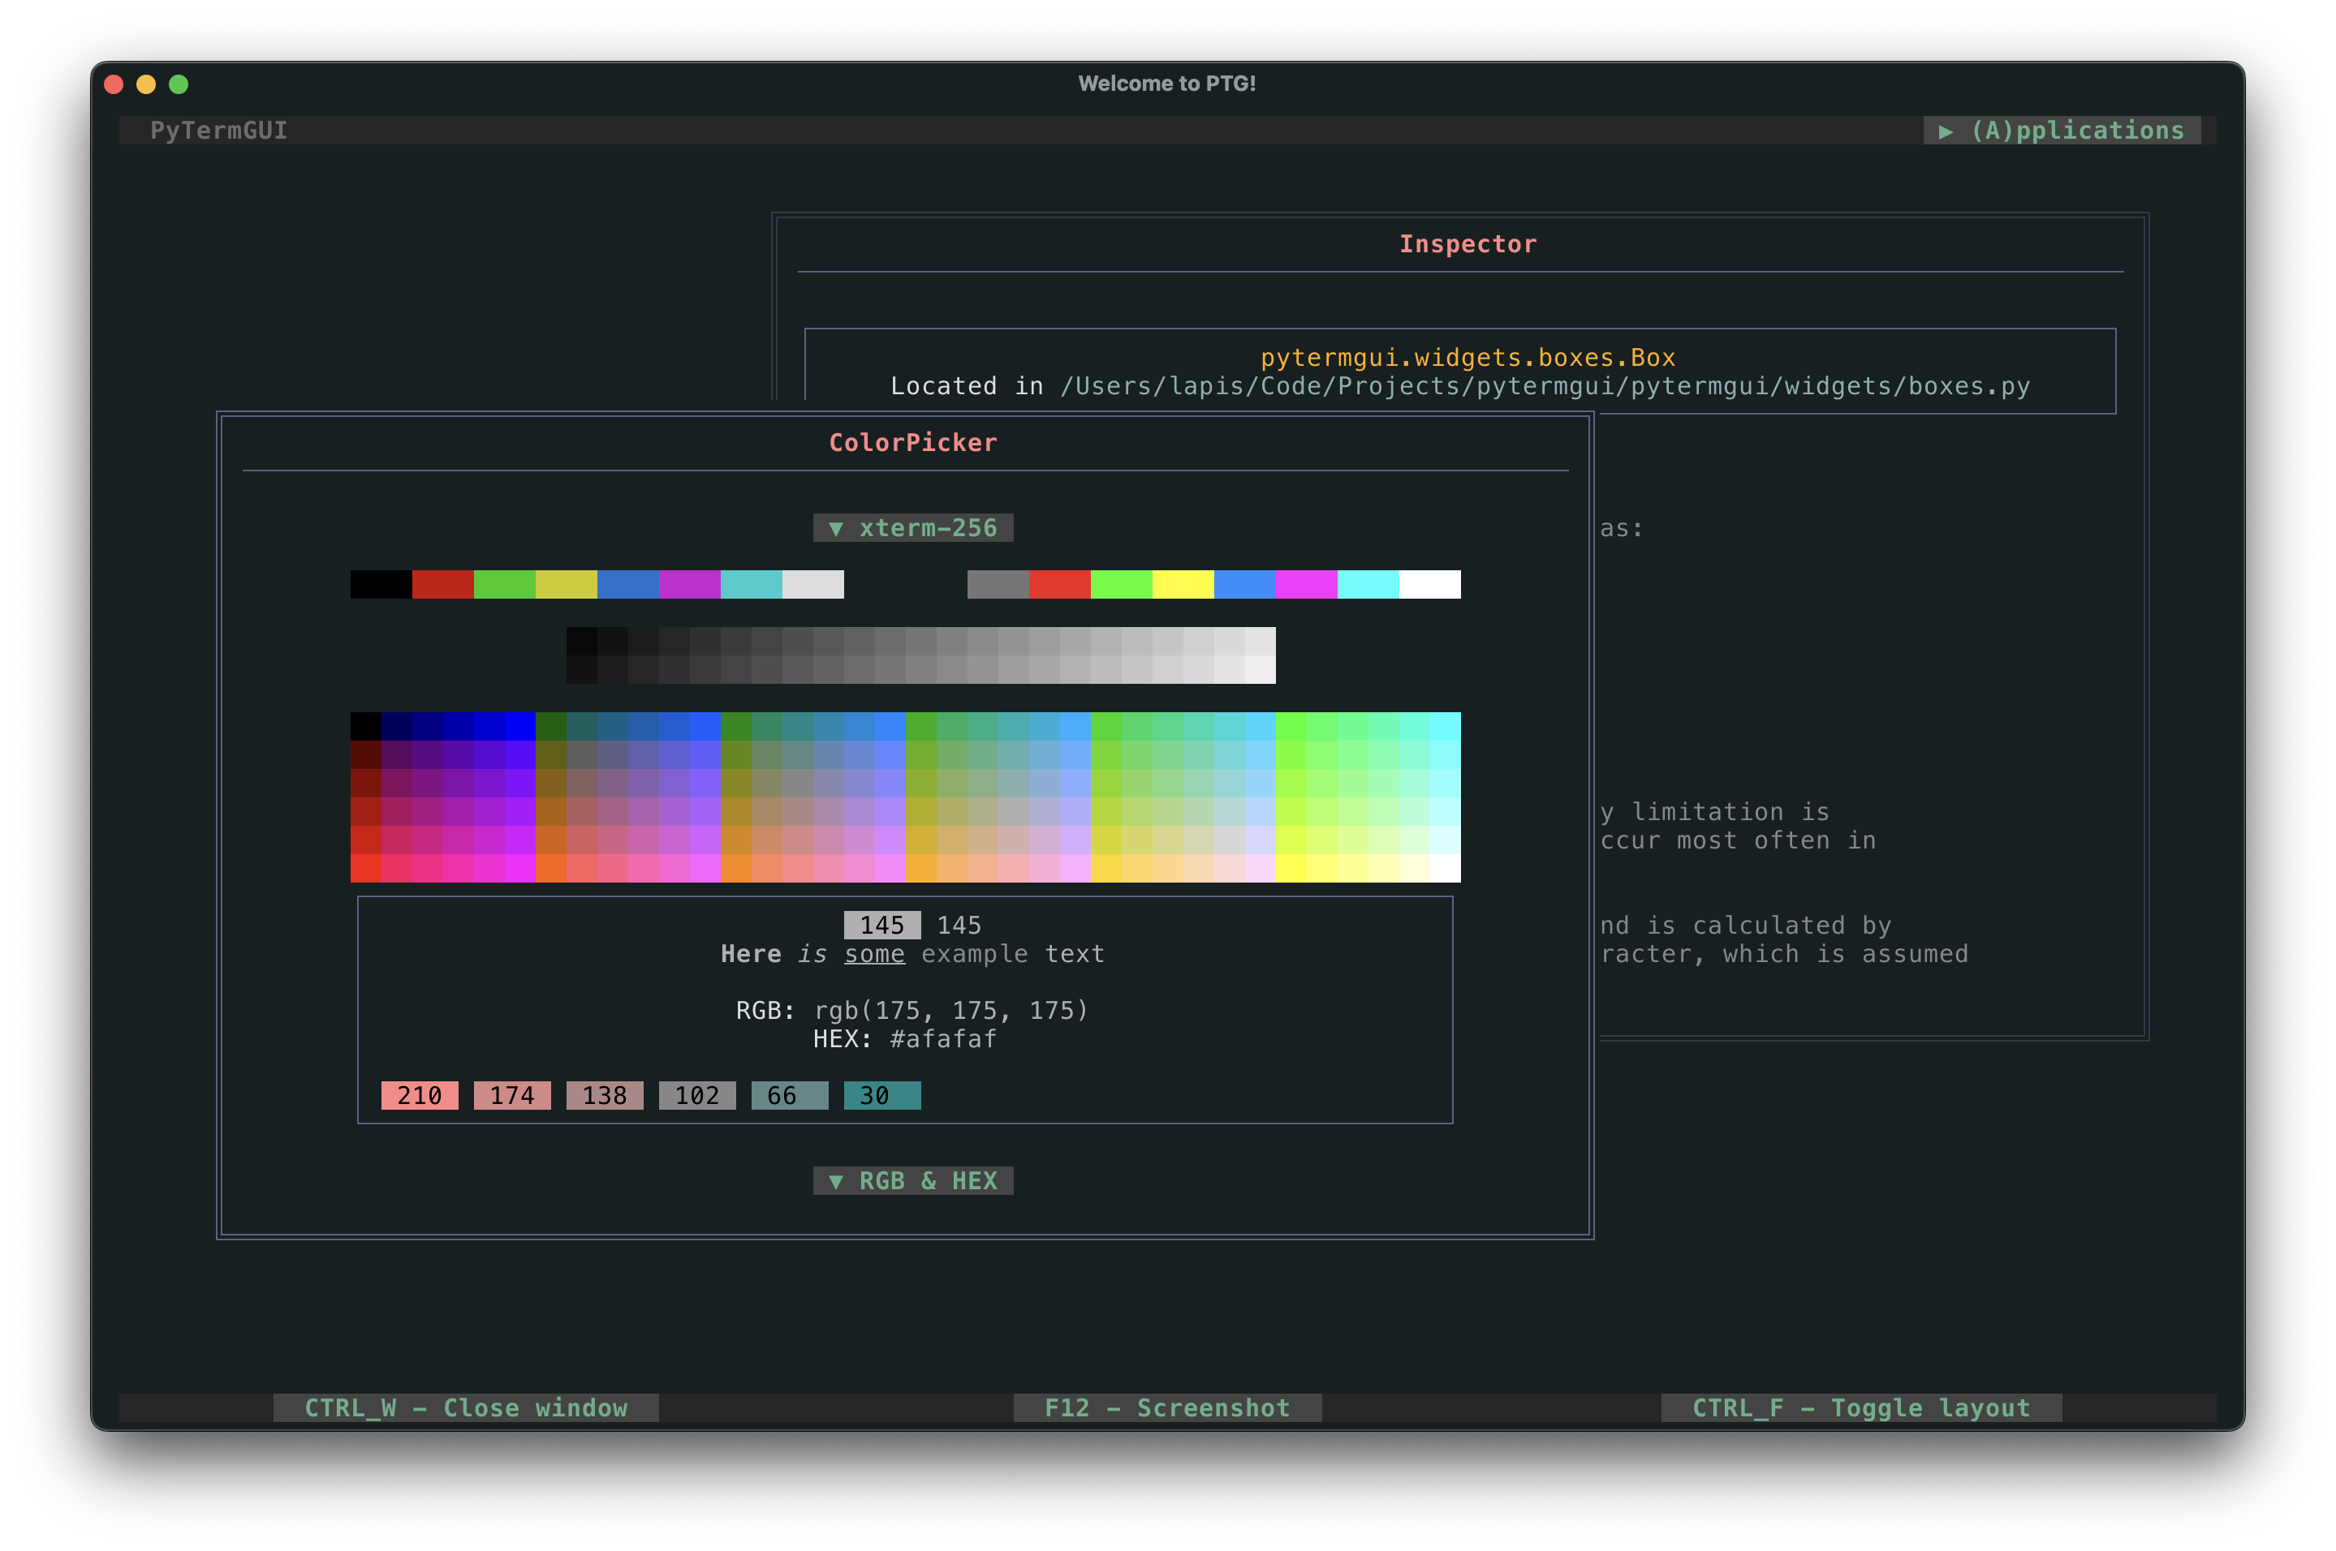Focus the 145 color index input field
2336x1551 pixels.
coord(882,925)
